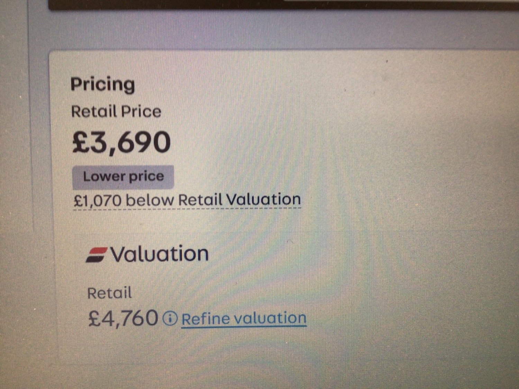This screenshot has width=519, height=389.
Task: Open the info icon beside £4,760
Action: [170, 318]
